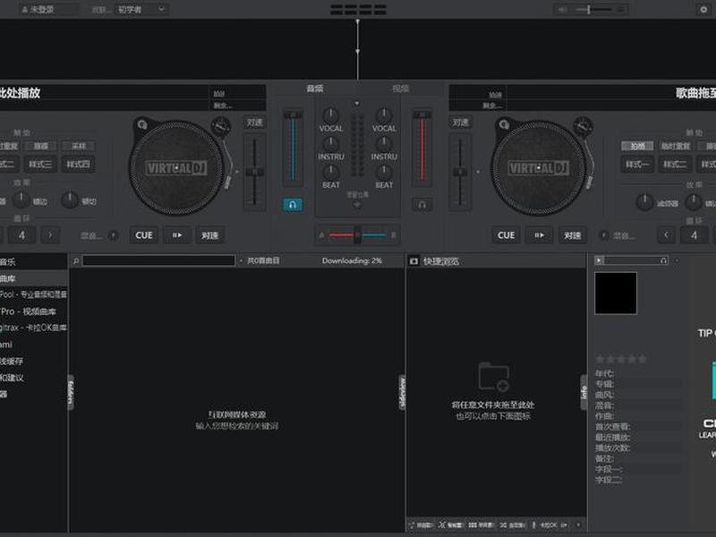Click the right VOCAL stem knob

click(384, 115)
